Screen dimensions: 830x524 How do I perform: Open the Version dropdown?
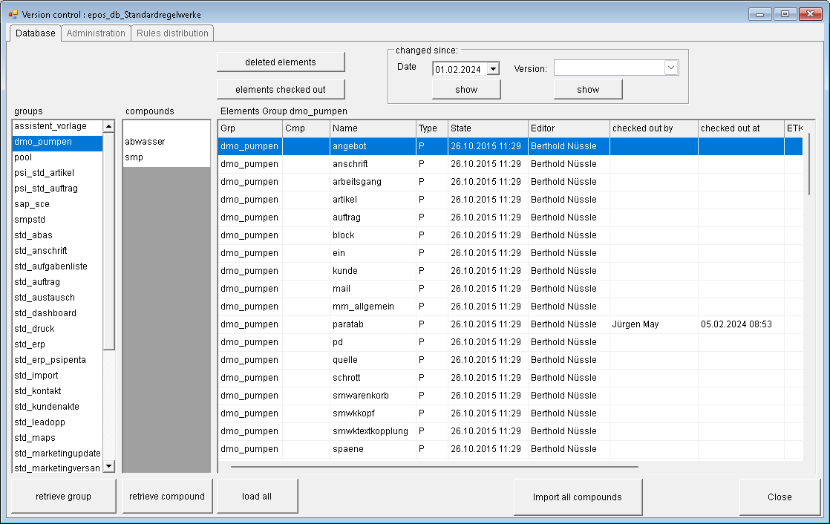(670, 68)
